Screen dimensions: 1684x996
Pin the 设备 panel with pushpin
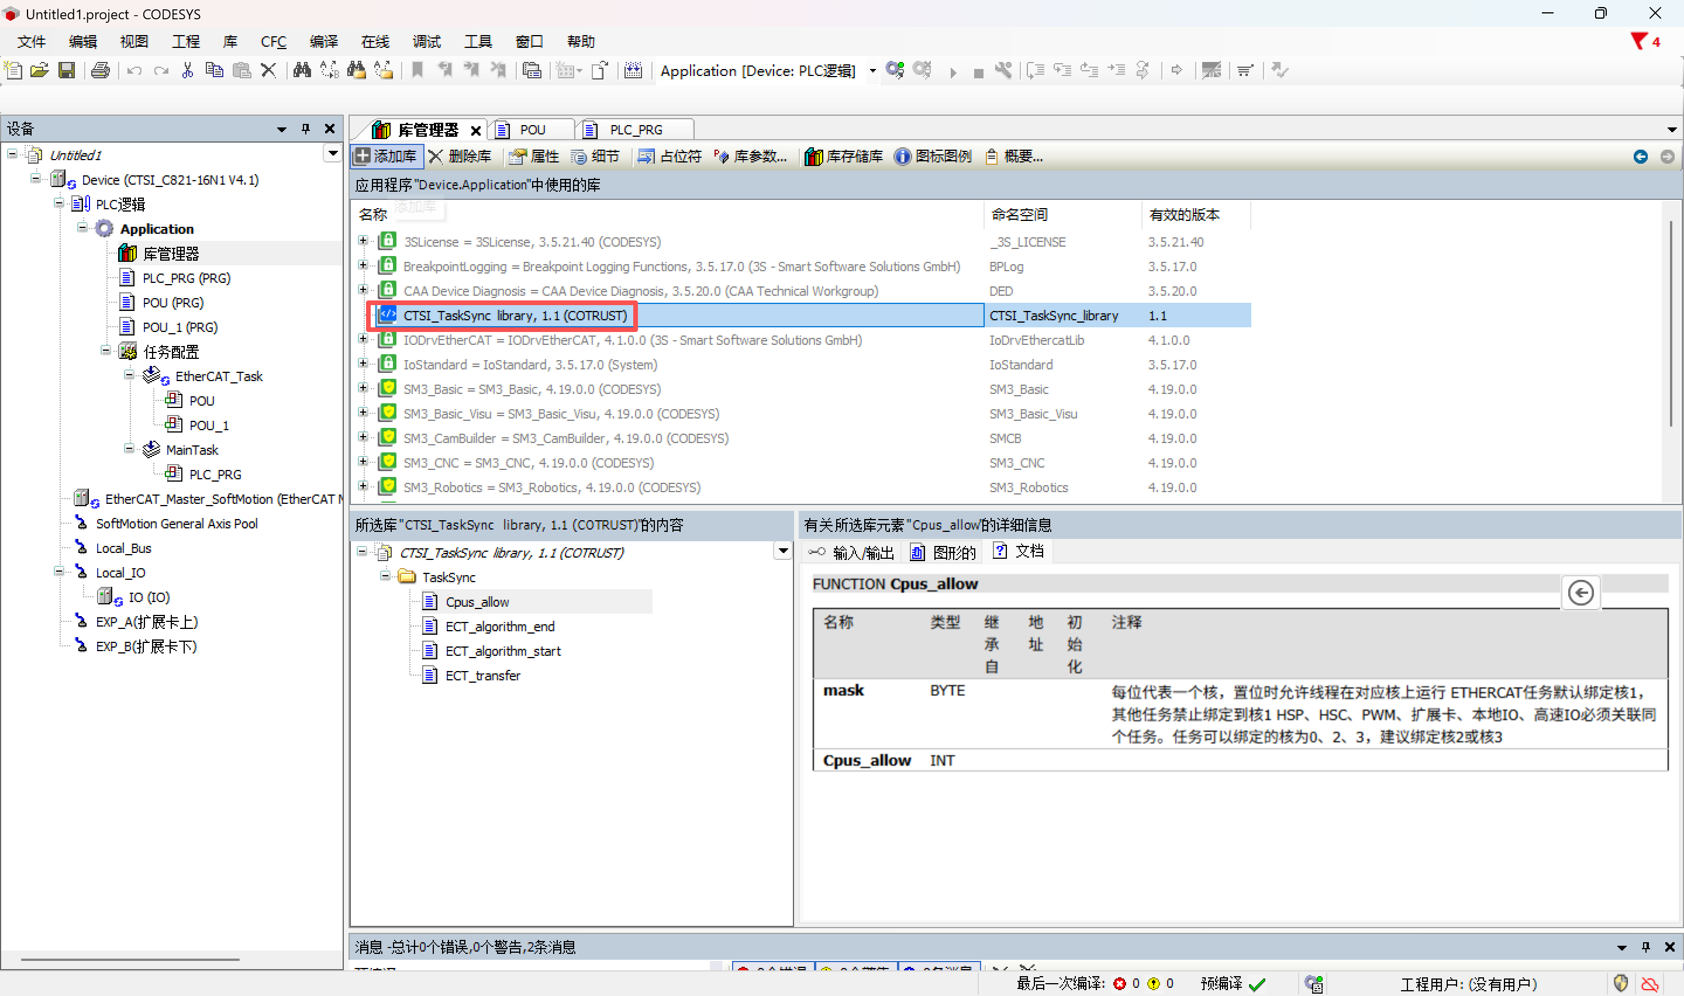tap(305, 128)
